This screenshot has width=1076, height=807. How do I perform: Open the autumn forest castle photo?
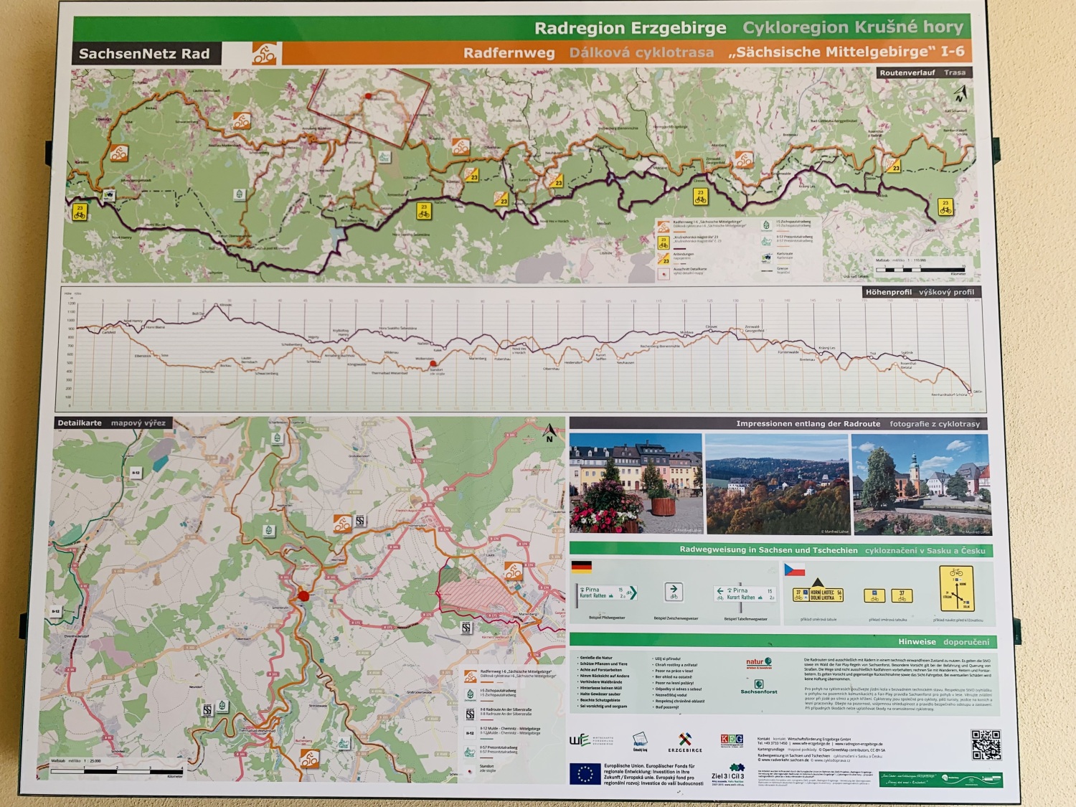click(x=777, y=484)
